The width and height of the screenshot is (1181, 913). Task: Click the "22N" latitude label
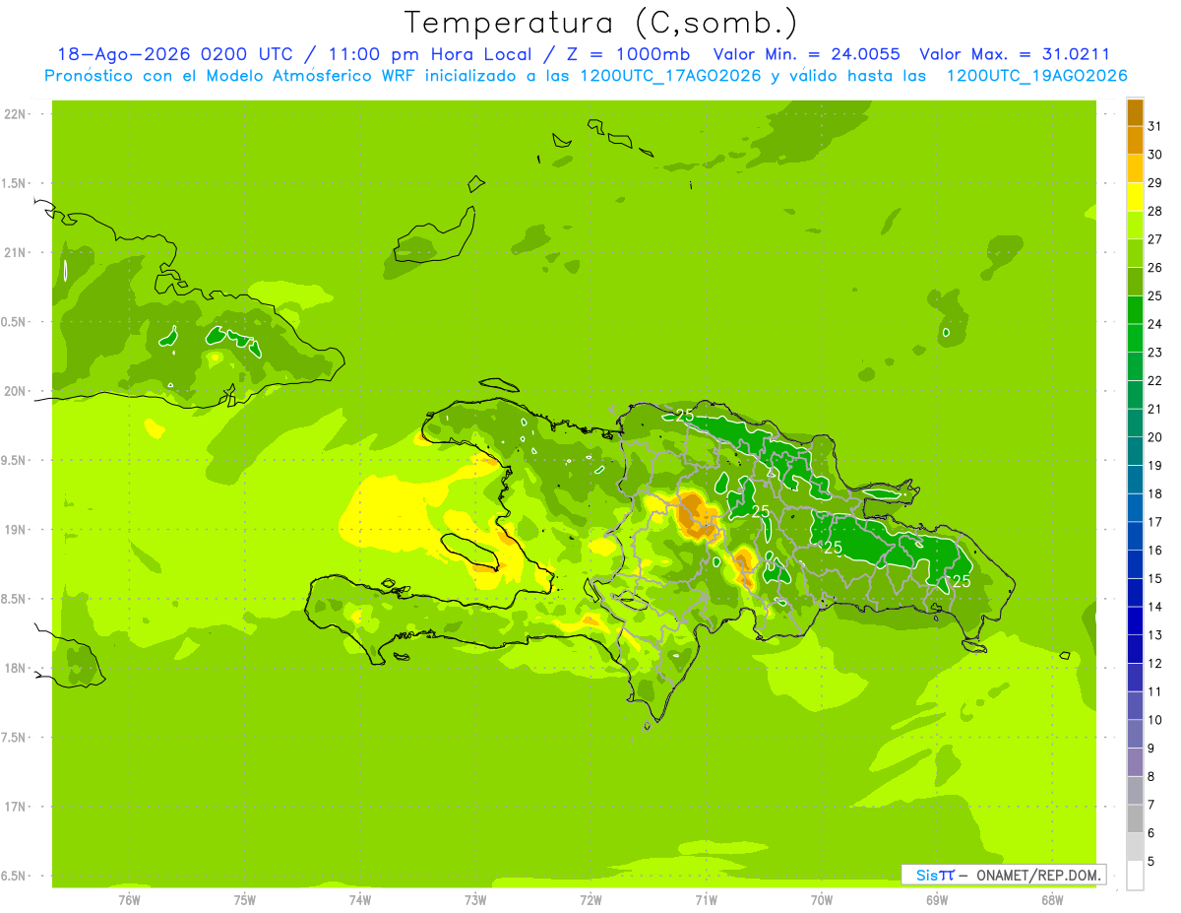(15, 114)
